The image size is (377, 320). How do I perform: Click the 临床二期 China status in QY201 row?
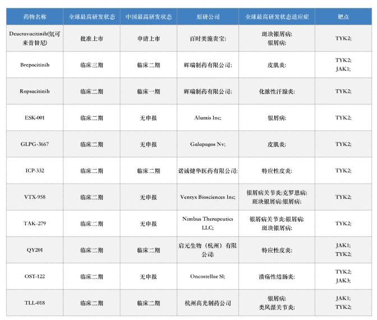click(x=149, y=250)
